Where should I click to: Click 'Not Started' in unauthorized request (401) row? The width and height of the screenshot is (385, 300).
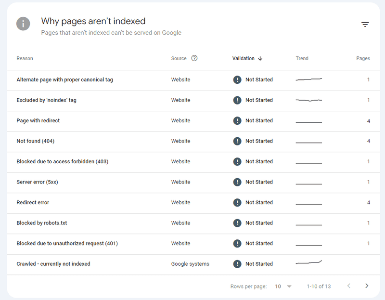[259, 243]
